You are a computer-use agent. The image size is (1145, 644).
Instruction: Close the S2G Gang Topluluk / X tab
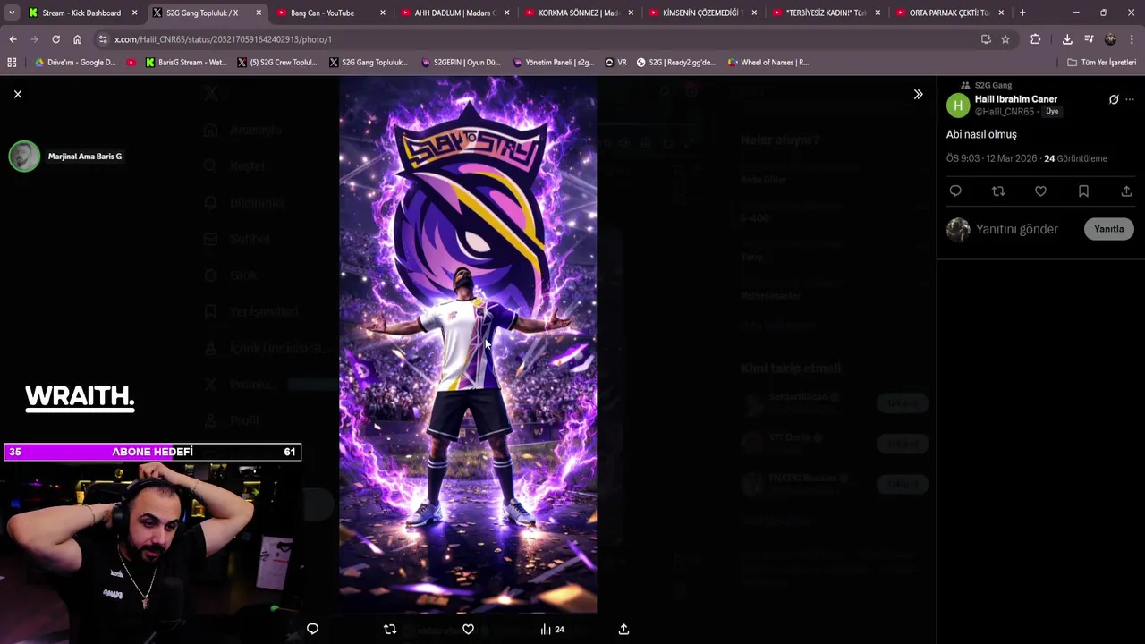click(259, 13)
